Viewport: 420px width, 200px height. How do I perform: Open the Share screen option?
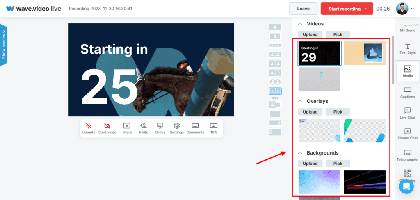click(127, 129)
